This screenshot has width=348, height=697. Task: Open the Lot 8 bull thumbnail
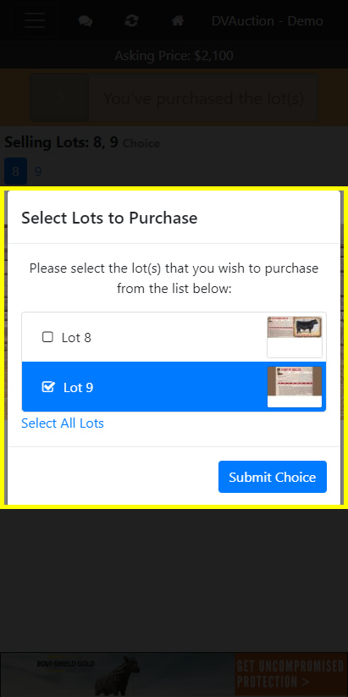[294, 337]
